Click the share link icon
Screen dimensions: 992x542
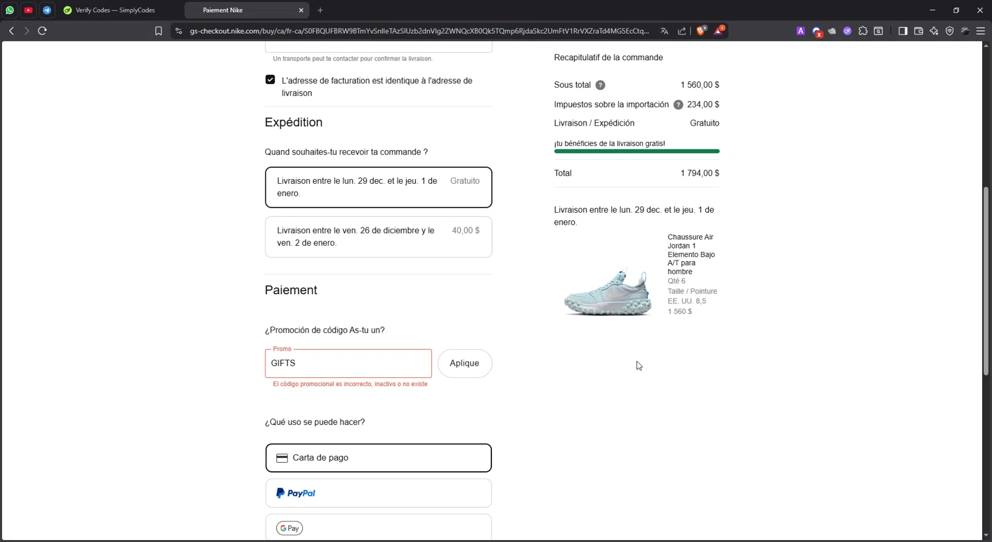tap(682, 31)
